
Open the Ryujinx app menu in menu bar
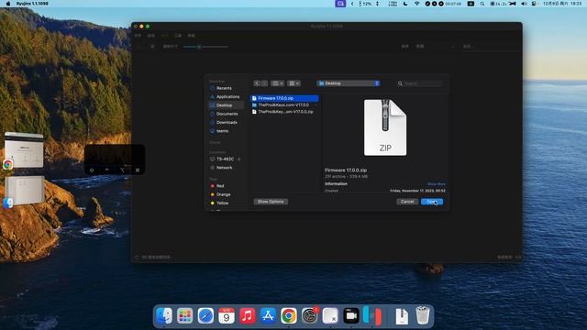[32, 4]
